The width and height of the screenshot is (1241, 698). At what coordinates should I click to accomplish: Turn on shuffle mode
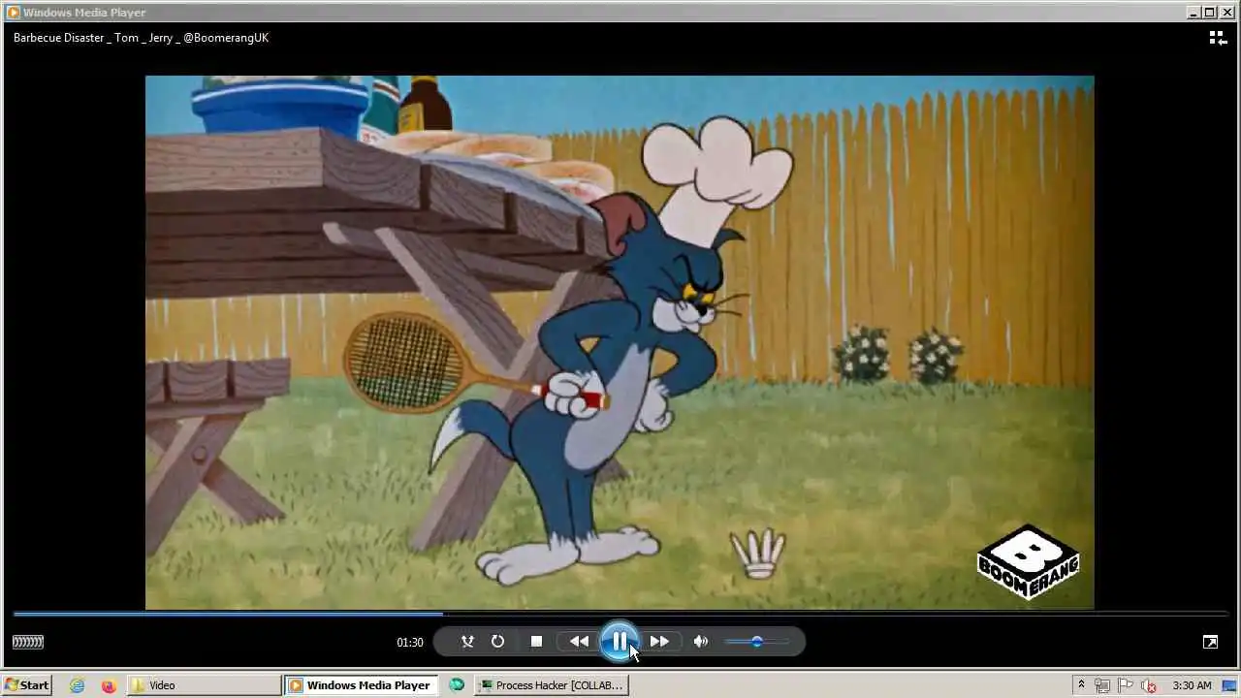[467, 642]
